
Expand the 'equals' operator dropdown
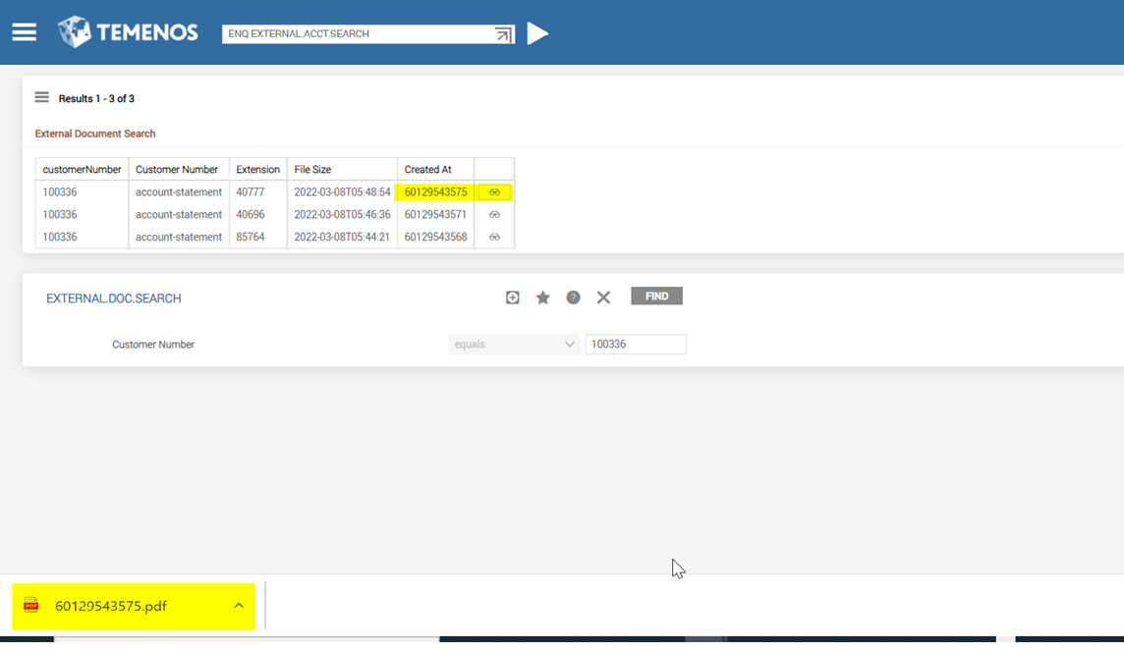point(514,345)
